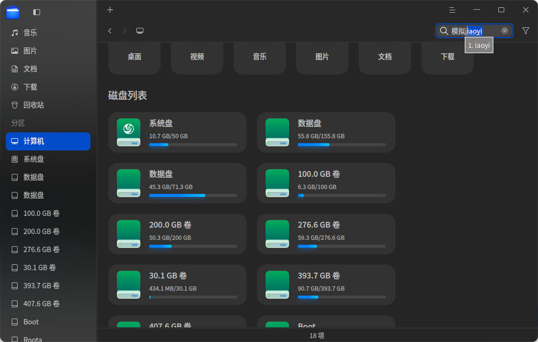Clear the search field text

(x=504, y=31)
